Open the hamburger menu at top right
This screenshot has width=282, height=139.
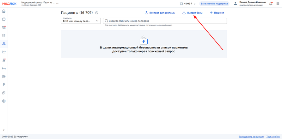pyautogui.click(x=278, y=4)
